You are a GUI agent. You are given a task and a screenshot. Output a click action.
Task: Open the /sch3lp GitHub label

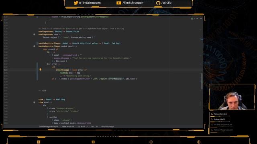click(166, 3)
